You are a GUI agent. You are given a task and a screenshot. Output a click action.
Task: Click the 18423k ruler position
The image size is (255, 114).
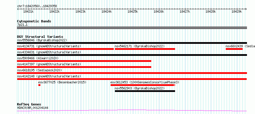click(81, 11)
